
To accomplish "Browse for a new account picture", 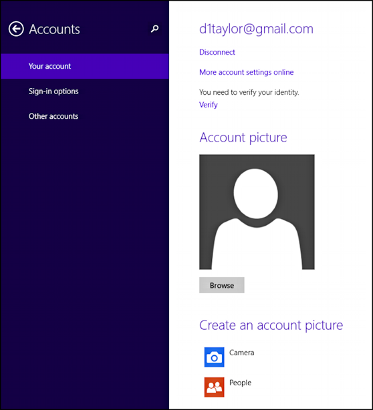I will pos(222,285).
